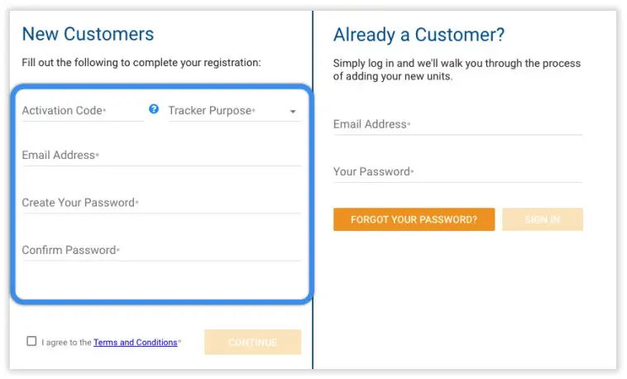Click the Tracker Purpose label text
Screen dimensions: 627x379
pyautogui.click(x=211, y=111)
